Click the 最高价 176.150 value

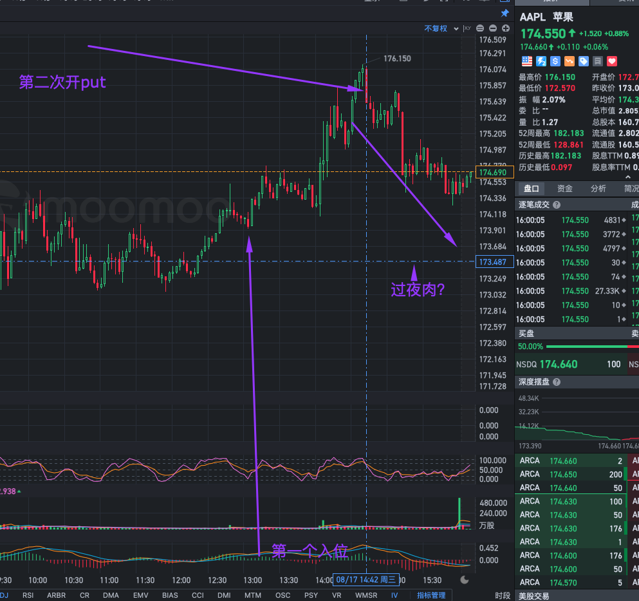tap(560, 77)
